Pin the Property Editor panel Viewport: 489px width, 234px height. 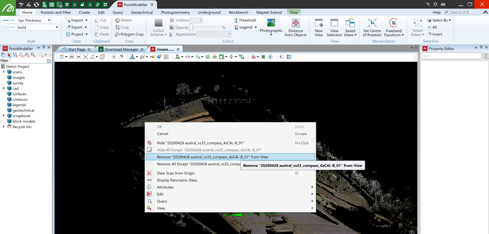tap(481, 47)
